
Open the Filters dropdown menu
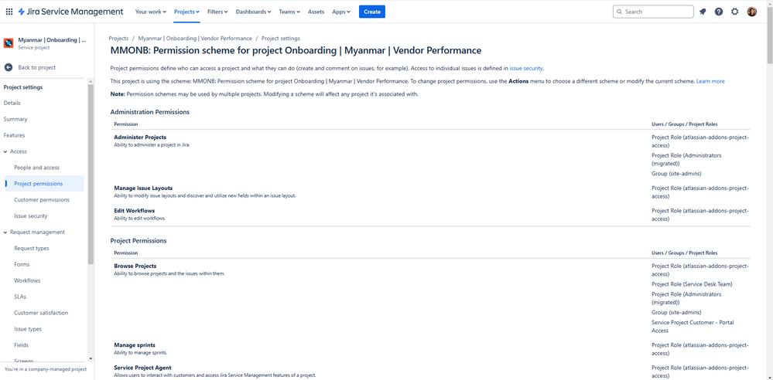click(217, 12)
